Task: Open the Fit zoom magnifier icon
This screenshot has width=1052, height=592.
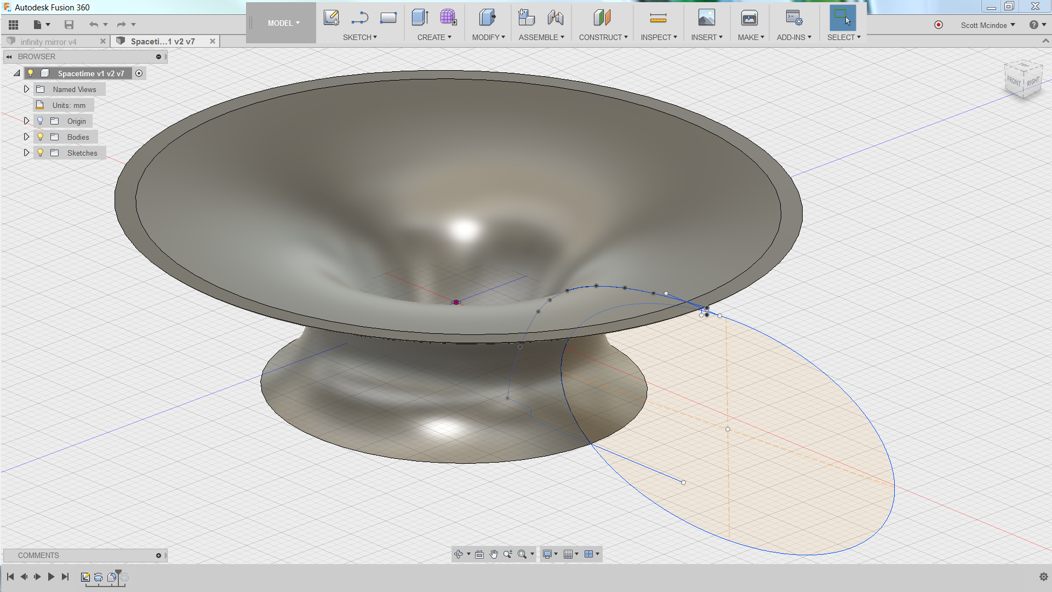Action: point(522,554)
